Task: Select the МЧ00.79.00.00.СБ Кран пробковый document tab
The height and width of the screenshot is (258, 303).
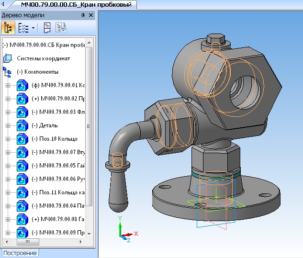Action: click(x=76, y=5)
